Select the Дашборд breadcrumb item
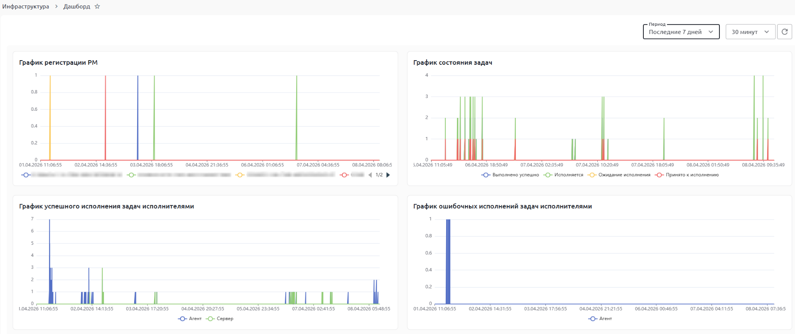This screenshot has width=795, height=334. coord(76,7)
